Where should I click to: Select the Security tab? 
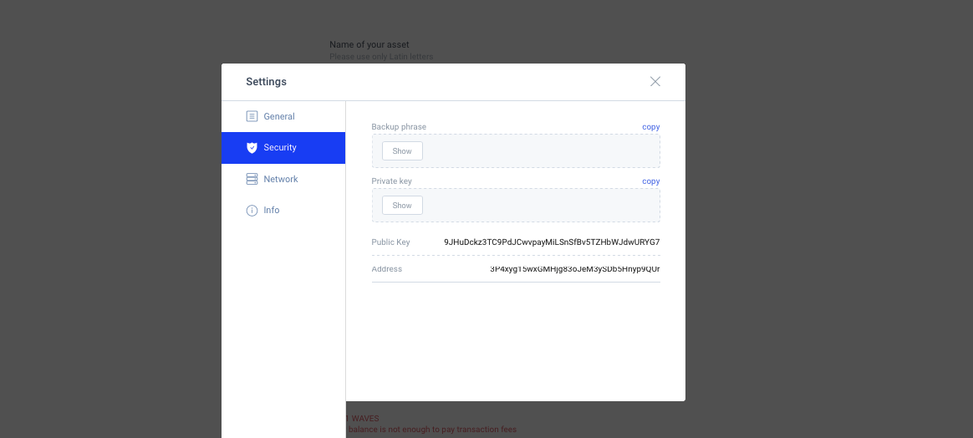(x=283, y=148)
